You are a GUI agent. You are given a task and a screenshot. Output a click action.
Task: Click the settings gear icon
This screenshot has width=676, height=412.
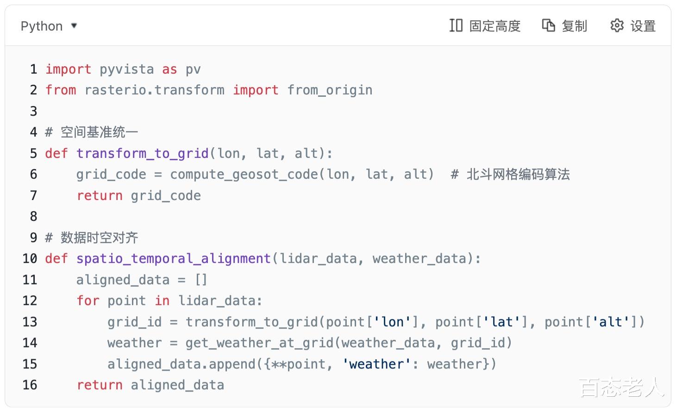pyautogui.click(x=617, y=25)
